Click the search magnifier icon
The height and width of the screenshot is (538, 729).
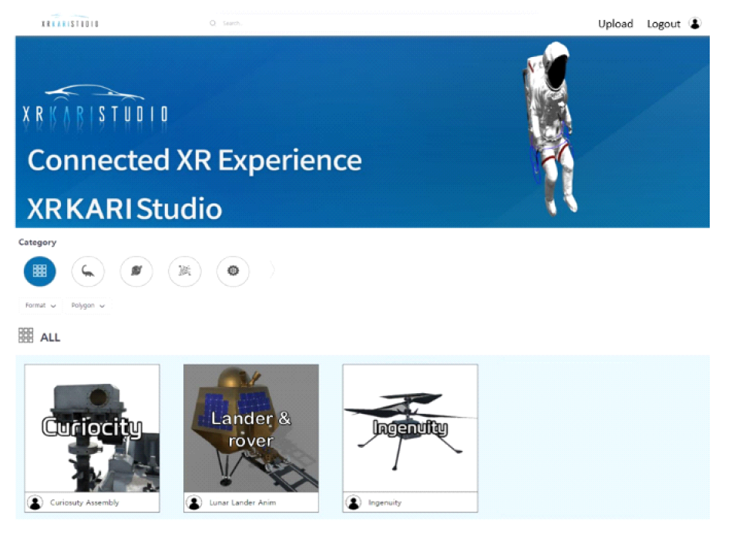click(x=213, y=23)
